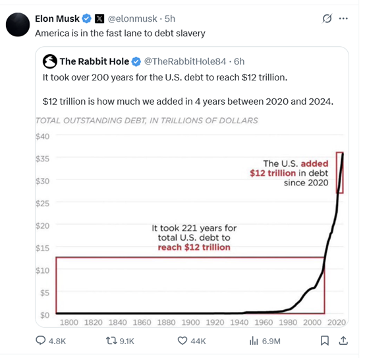Click the quoted post's 6h timestamp
This screenshot has width=365, height=358.
pos(239,61)
